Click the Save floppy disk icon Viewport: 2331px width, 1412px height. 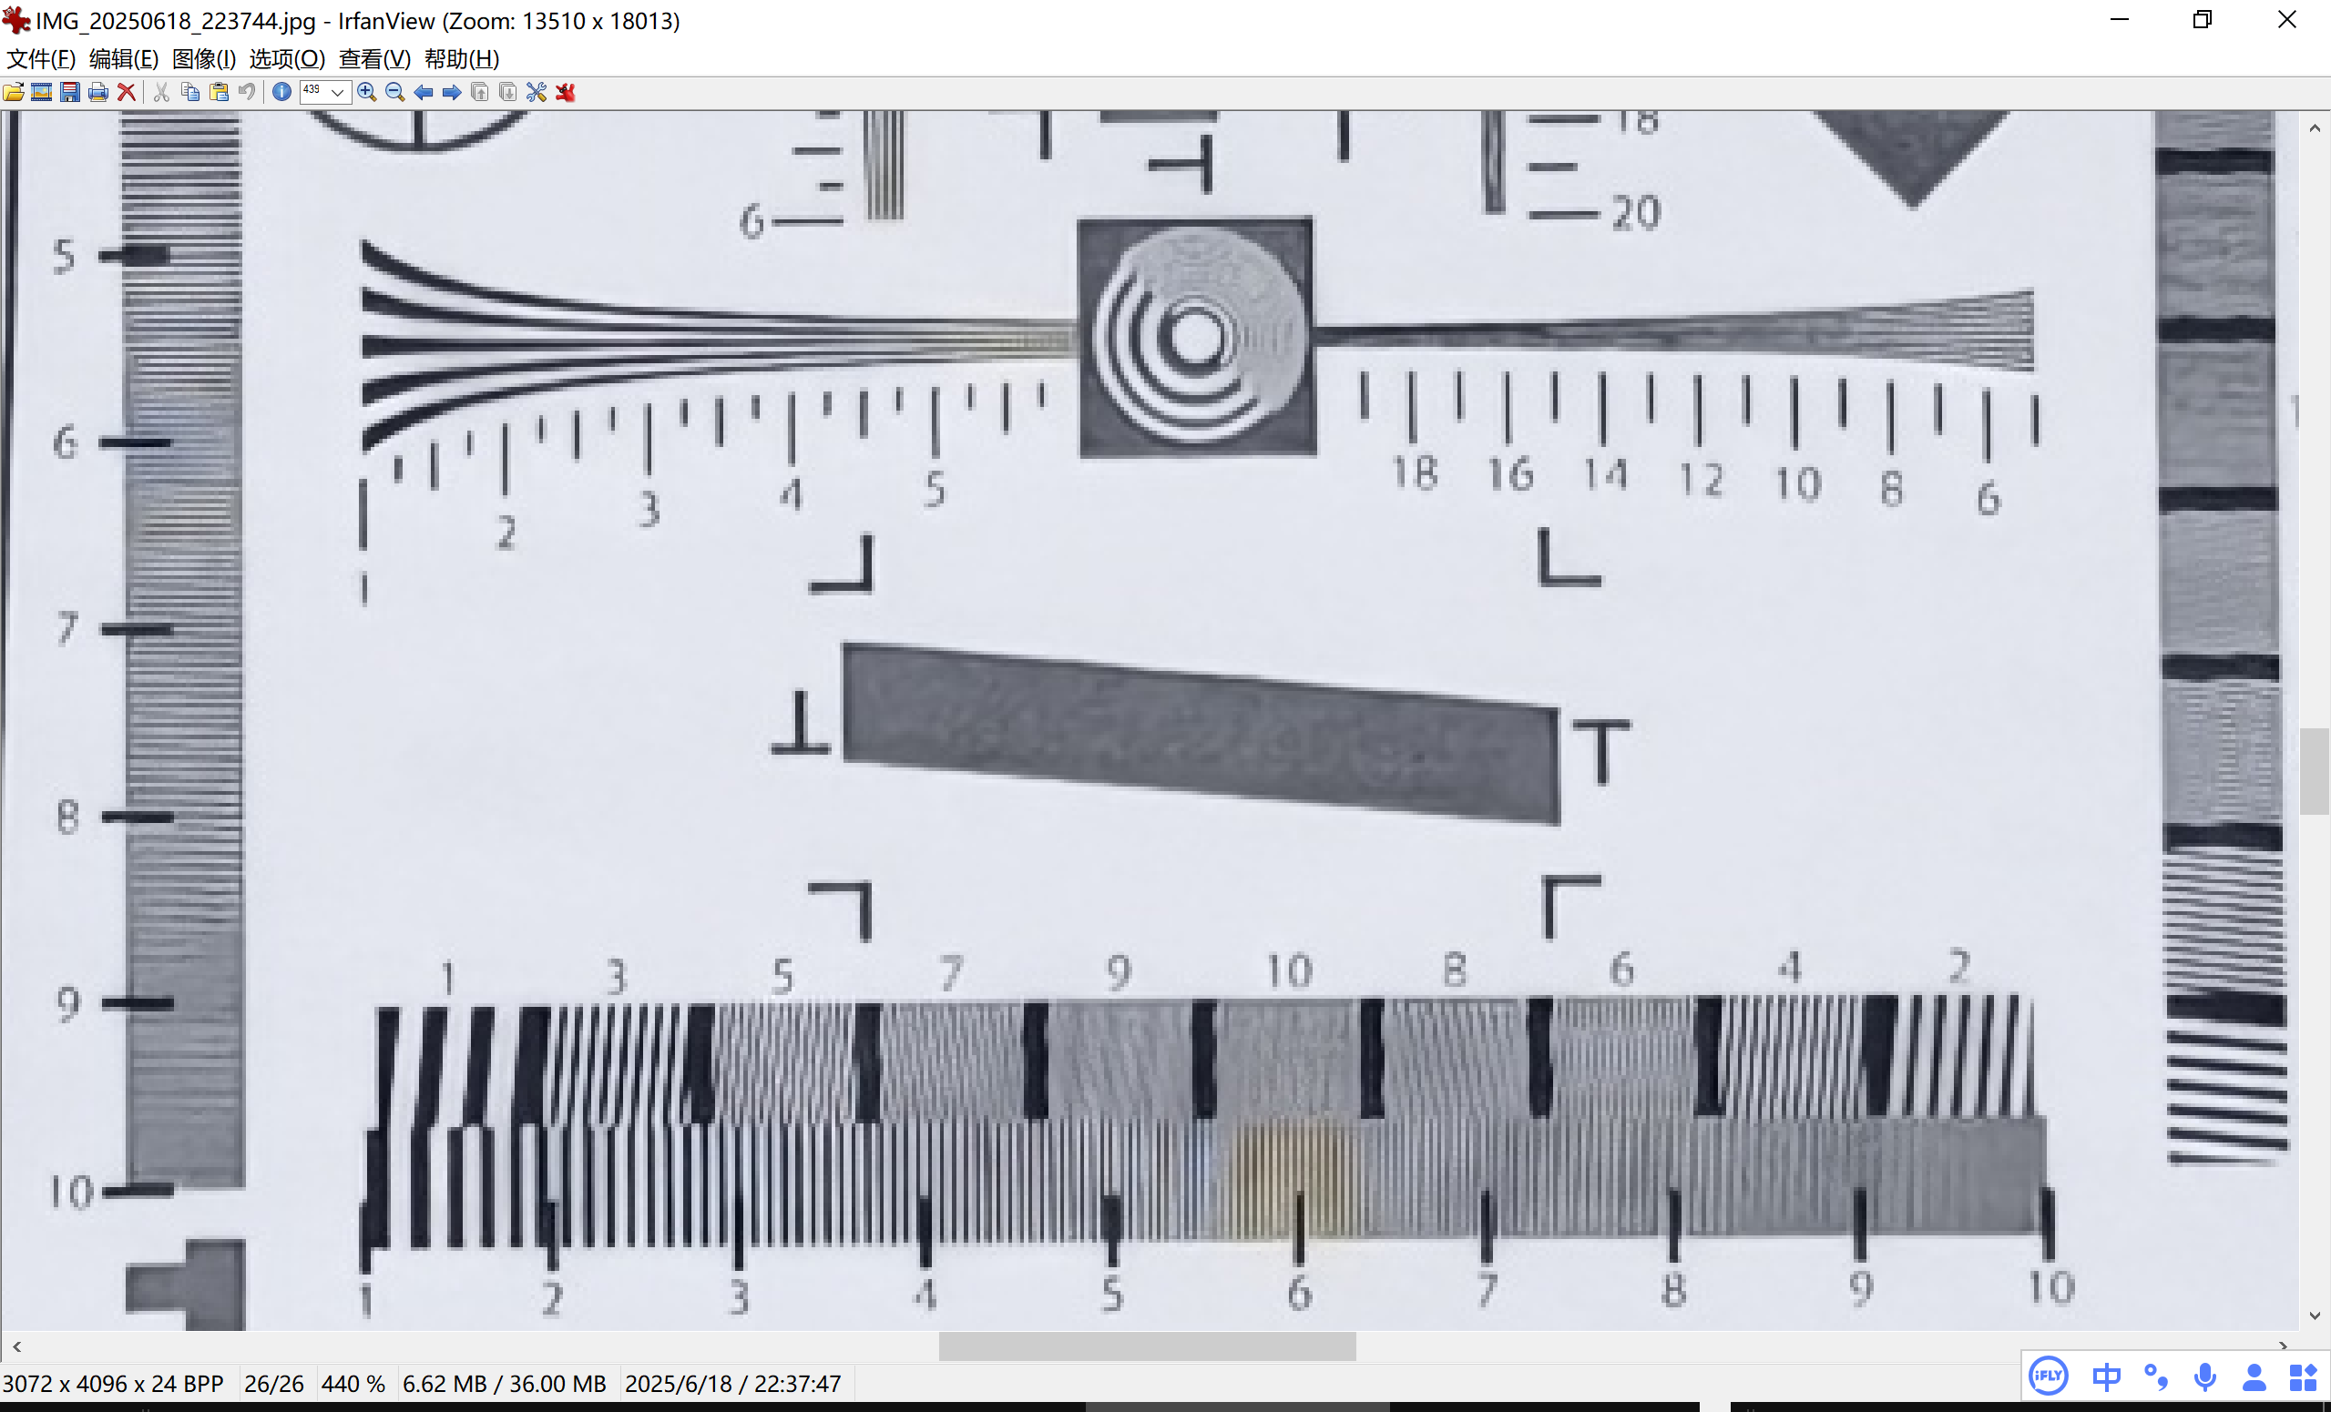tap(70, 92)
